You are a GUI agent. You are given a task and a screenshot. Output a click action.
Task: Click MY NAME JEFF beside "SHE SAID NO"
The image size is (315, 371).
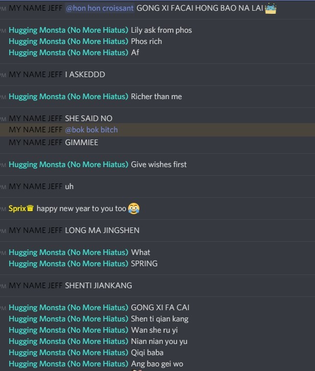click(x=36, y=119)
